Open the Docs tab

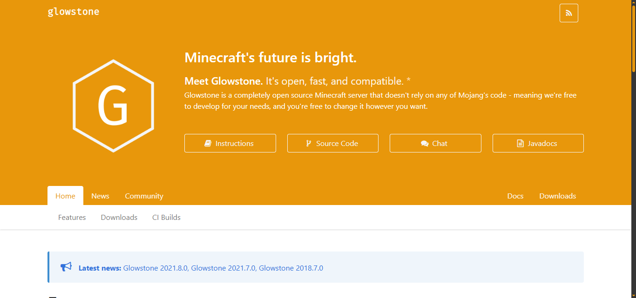coord(515,196)
